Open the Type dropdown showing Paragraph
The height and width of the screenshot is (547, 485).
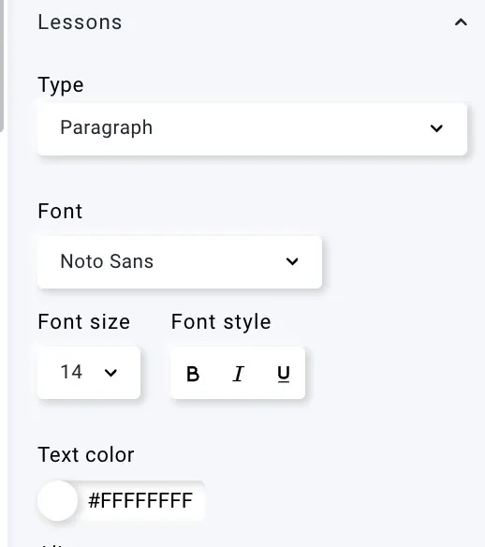click(252, 129)
